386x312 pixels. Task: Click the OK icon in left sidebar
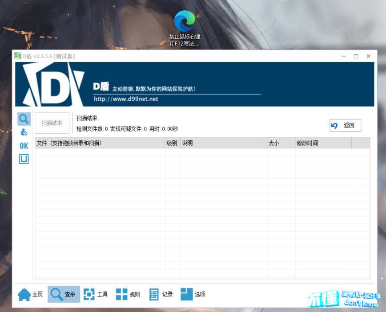pos(24,145)
